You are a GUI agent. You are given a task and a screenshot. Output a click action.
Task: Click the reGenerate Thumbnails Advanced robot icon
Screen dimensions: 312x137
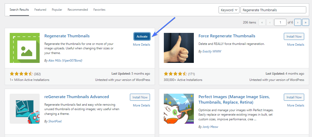click(x=25, y=109)
